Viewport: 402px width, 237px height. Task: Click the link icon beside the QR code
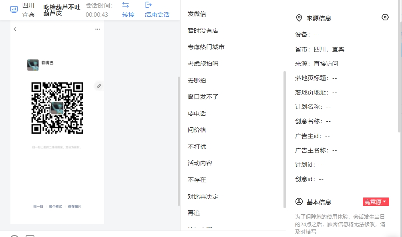click(99, 86)
